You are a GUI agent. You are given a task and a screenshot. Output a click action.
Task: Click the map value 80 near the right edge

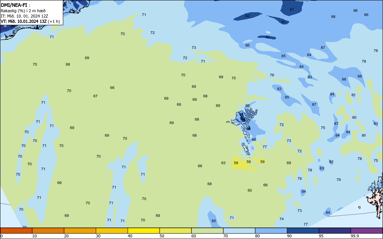pos(354,118)
